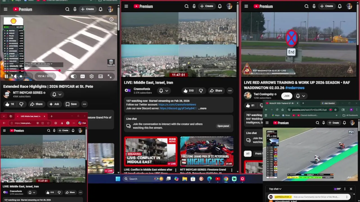Bookmark MotoGP page with Chrome star icon

coord(335,110)
